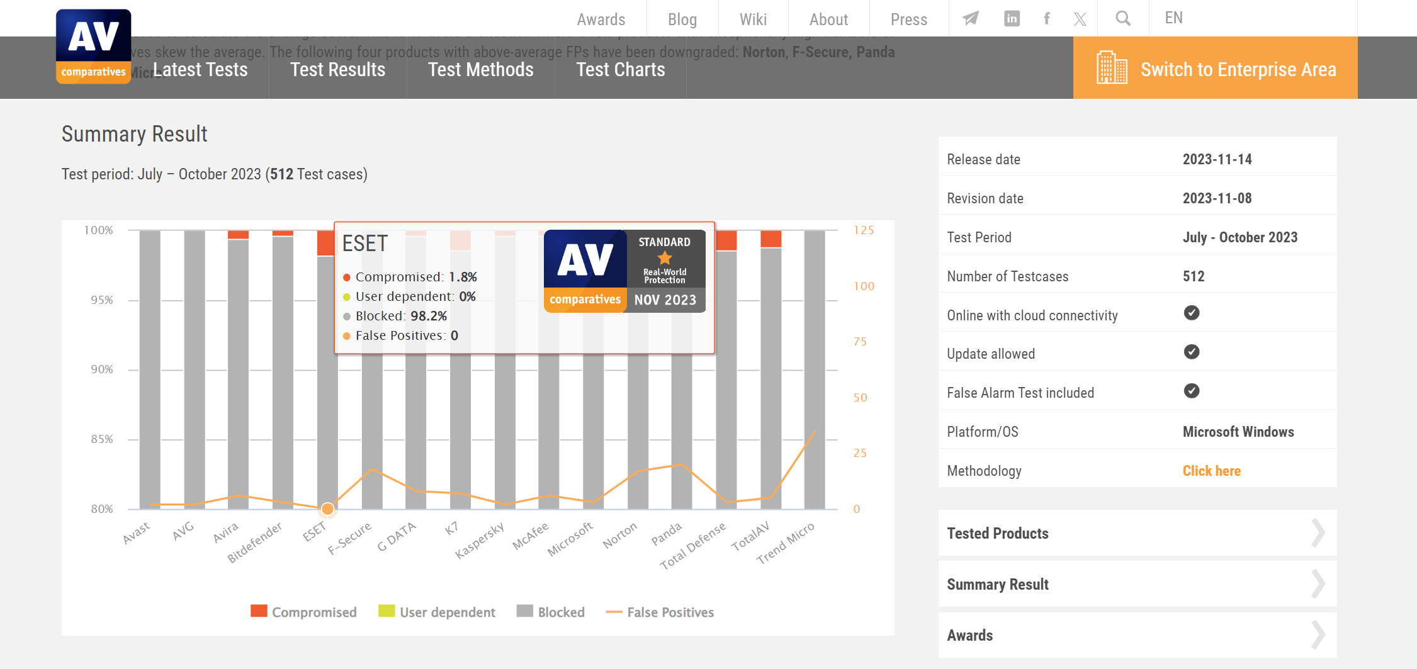Open the Wiki page link
The height and width of the screenshot is (669, 1417).
(753, 20)
